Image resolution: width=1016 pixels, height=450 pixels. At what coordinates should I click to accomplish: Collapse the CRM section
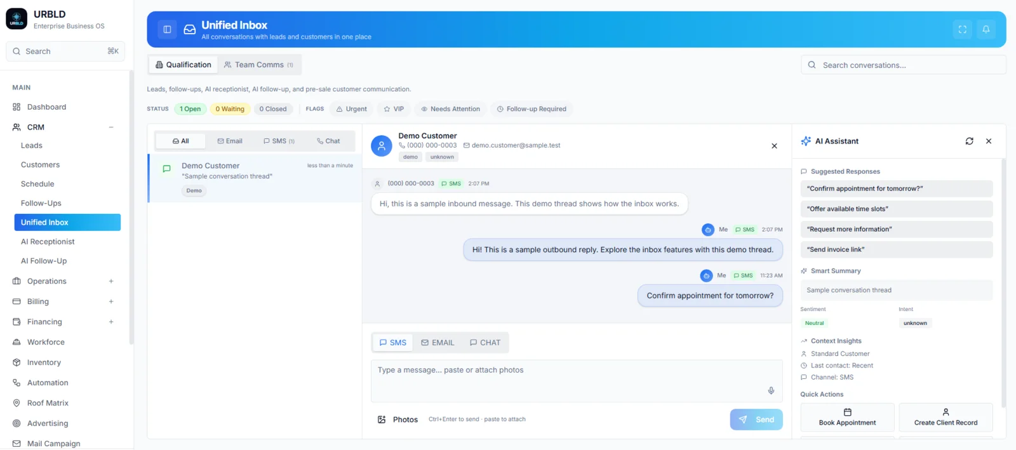(x=111, y=128)
